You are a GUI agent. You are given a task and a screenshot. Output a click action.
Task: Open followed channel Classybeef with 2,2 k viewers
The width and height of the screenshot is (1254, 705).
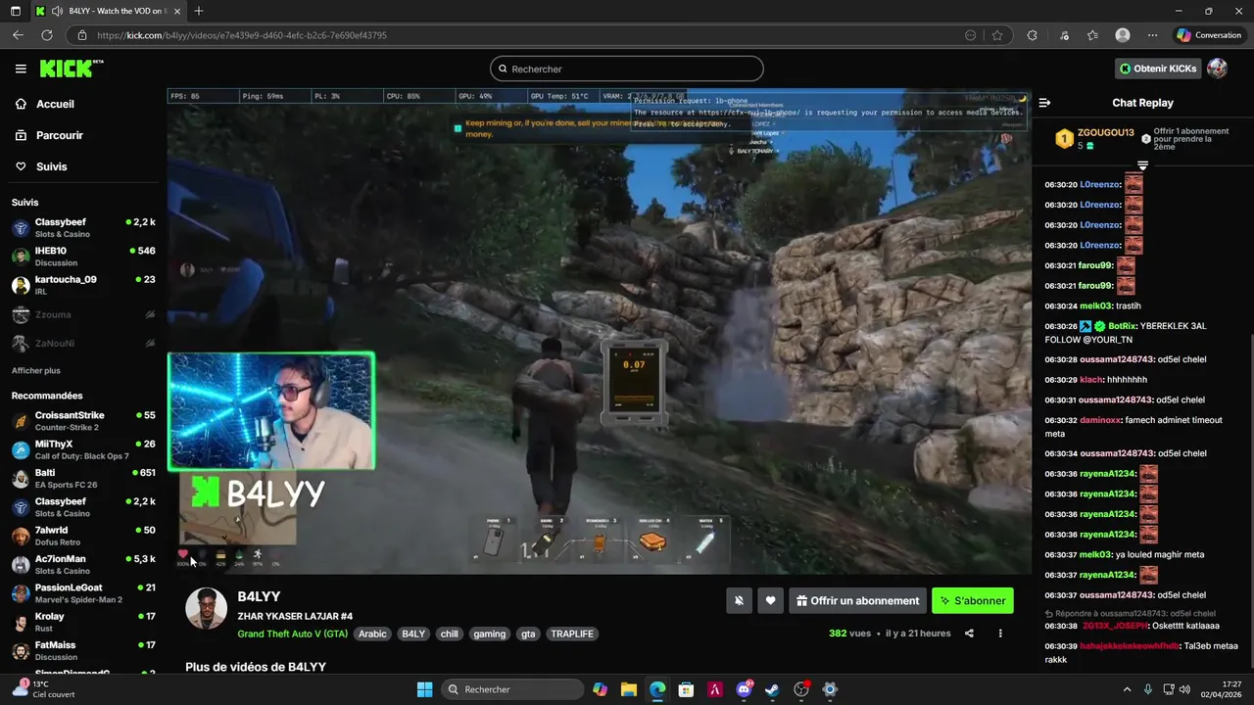[x=83, y=228]
